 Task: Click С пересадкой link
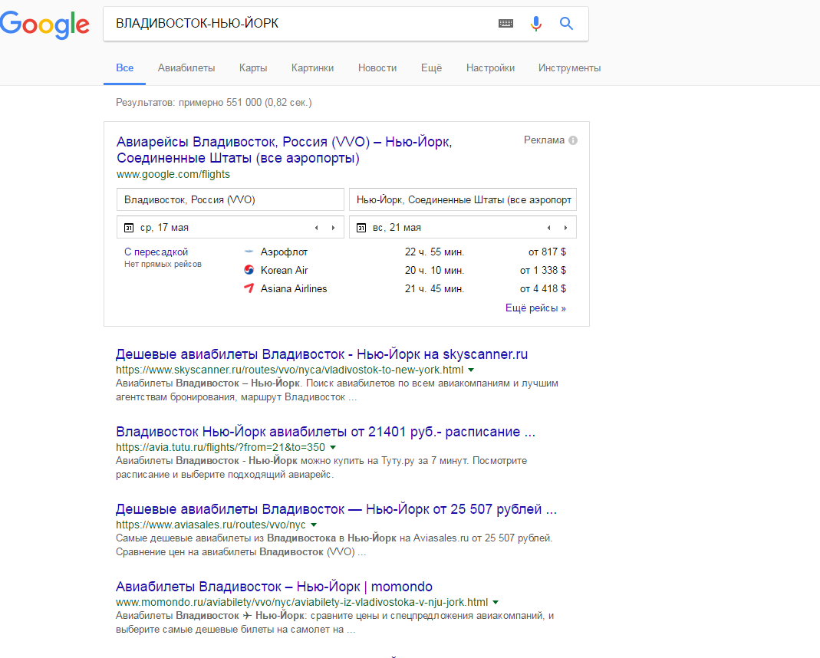pos(156,252)
